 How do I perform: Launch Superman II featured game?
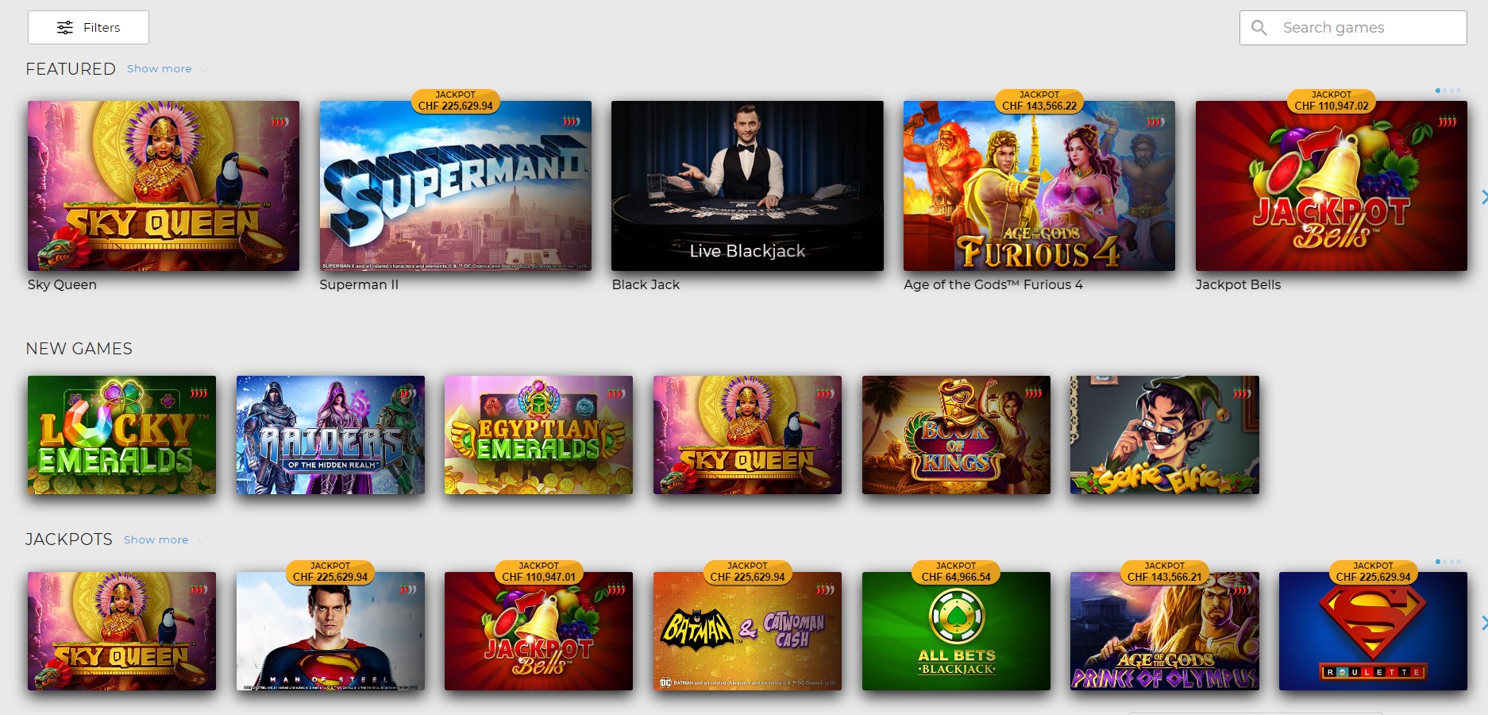455,186
